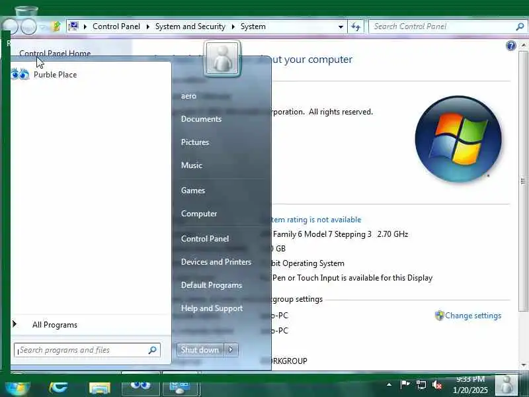Click the Forward navigation button
This screenshot has height=397, width=529.
click(x=28, y=26)
